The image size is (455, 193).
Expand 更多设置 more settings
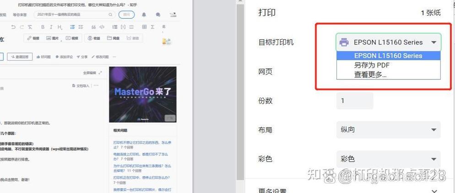tap(348, 190)
